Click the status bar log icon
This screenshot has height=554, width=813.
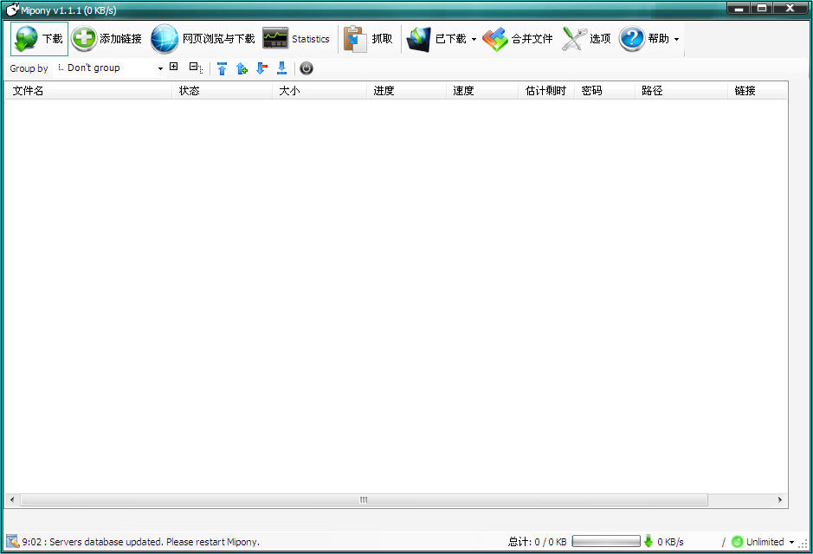12,542
